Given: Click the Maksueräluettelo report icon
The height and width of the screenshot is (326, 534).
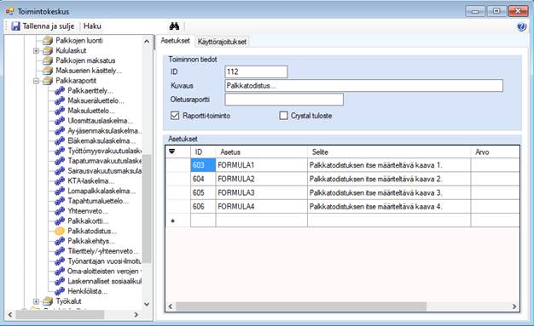Looking at the screenshot, I should [x=60, y=101].
